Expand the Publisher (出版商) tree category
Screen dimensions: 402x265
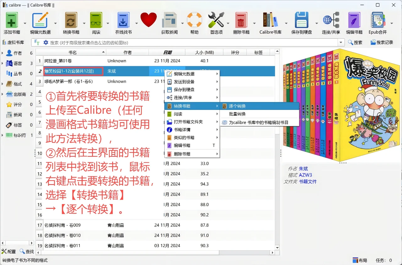[3, 94]
